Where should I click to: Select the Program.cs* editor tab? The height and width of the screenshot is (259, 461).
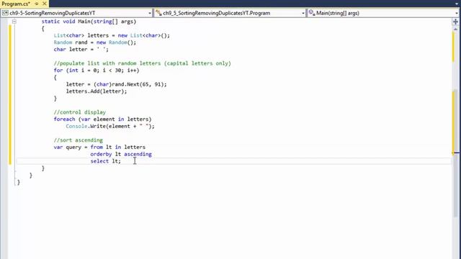click(x=16, y=4)
